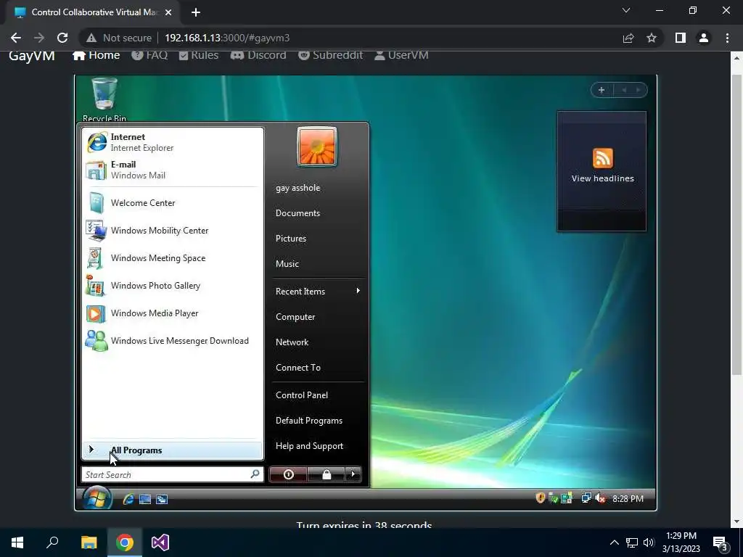Open the Discord link
The image size is (743, 557).
point(258,55)
